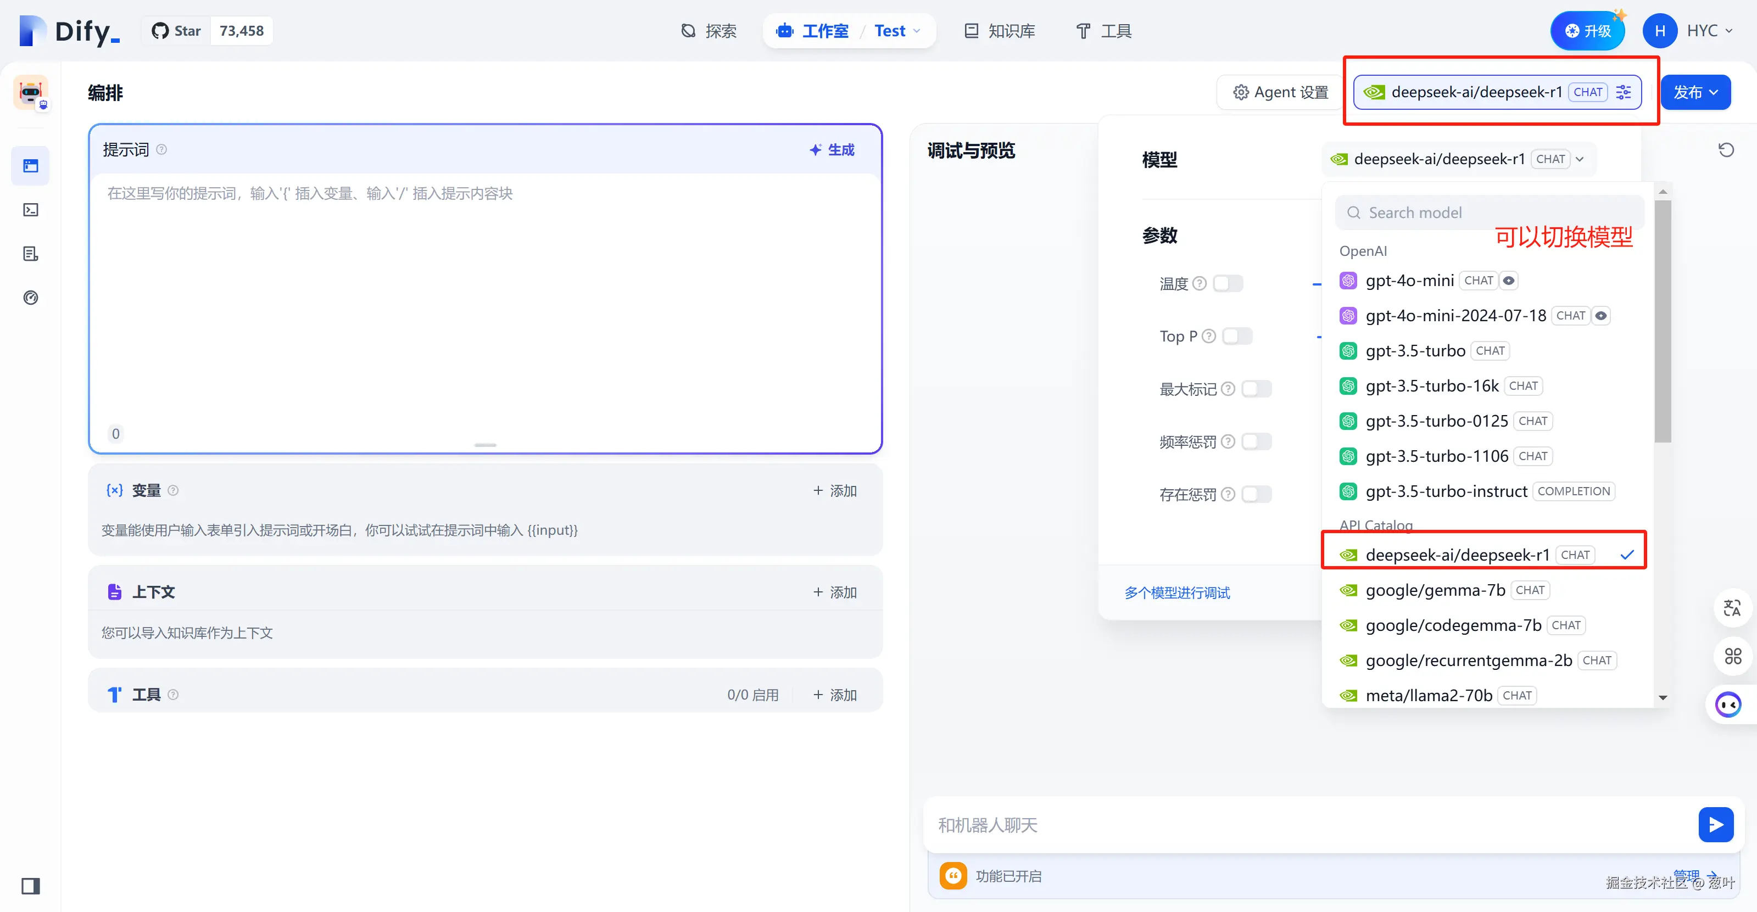Screen dimensions: 1757x912
Task: Open the API access terminal icon in sidebar
Action: coord(31,210)
